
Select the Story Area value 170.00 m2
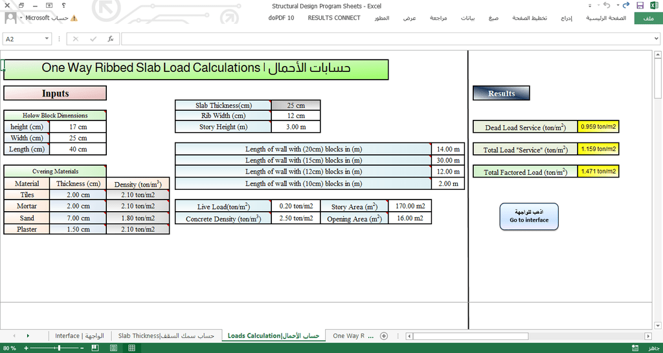(x=410, y=206)
